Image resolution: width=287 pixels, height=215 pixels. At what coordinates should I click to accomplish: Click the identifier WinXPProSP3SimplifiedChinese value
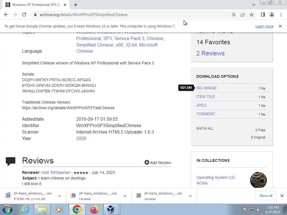(x=108, y=126)
